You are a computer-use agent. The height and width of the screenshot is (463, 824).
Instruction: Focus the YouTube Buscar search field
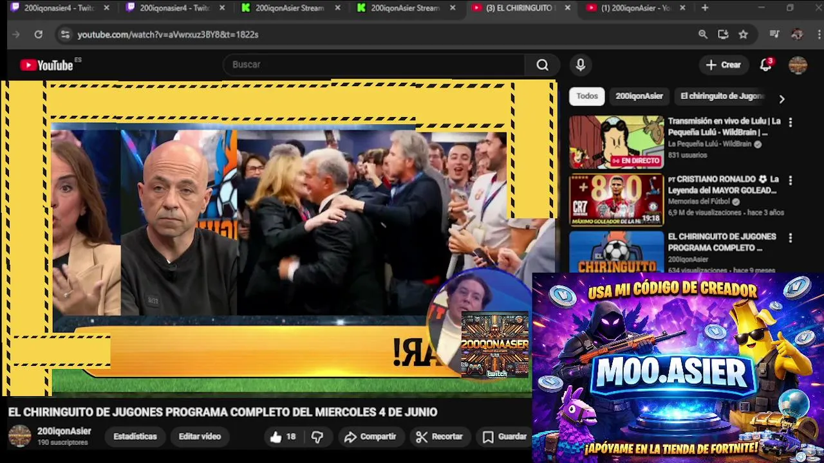click(373, 65)
